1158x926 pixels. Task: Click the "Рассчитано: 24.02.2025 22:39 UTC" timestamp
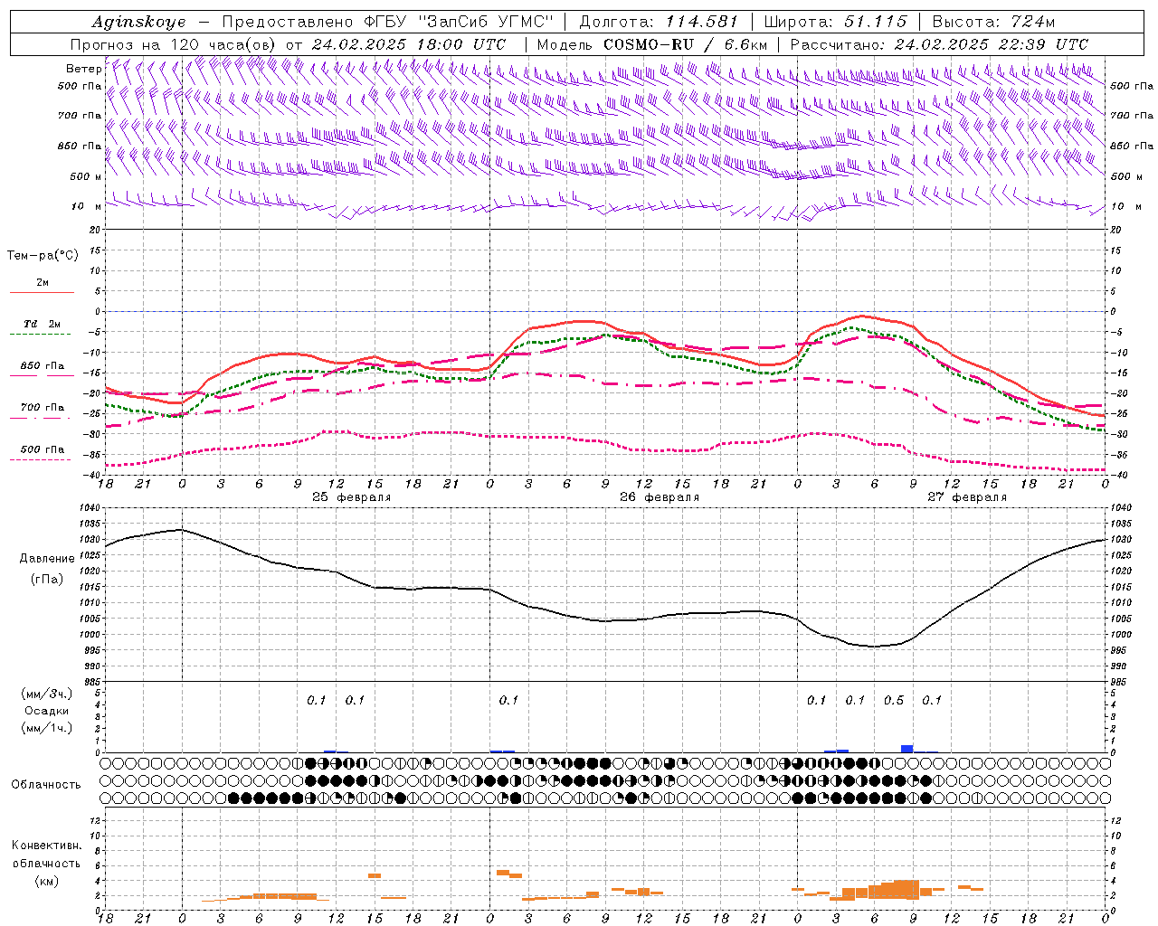point(939,44)
